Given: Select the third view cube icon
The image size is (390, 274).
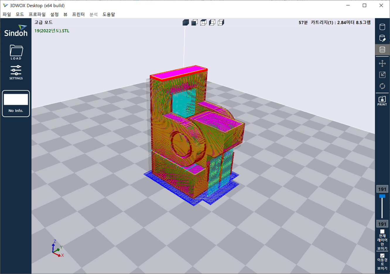Looking at the screenshot, I should 203,23.
